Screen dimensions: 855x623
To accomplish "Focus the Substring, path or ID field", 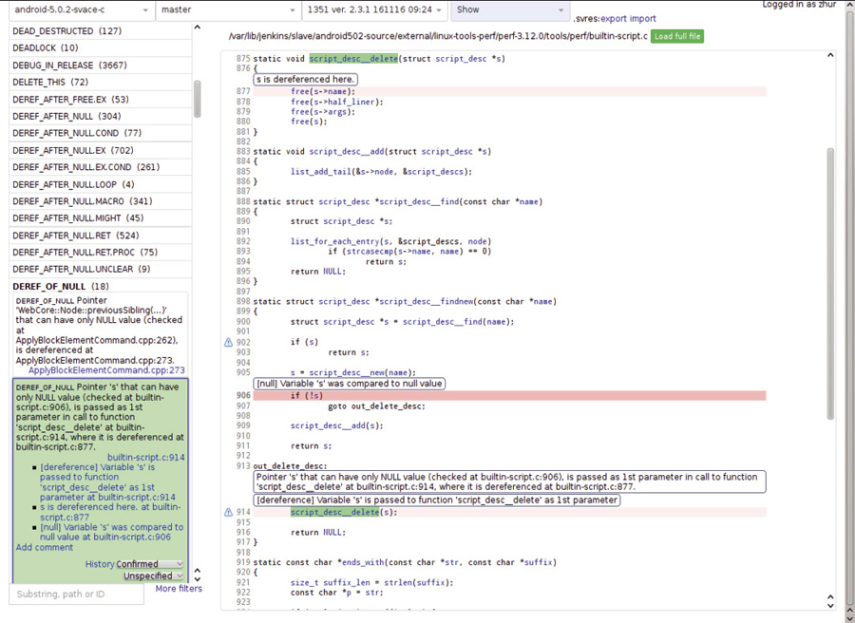I will (77, 595).
